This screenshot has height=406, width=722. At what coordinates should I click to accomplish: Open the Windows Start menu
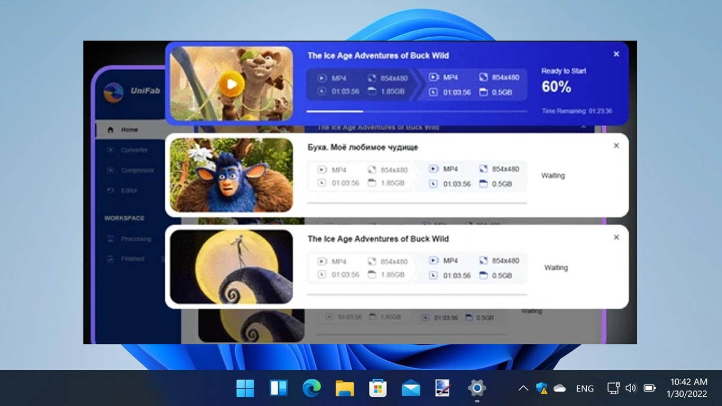245,388
